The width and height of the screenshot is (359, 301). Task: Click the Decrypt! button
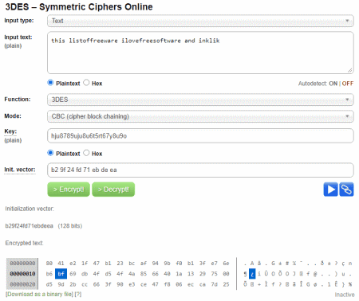[x=113, y=190]
